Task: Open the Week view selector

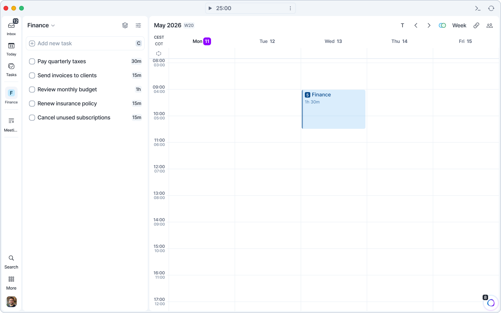Action: click(459, 25)
